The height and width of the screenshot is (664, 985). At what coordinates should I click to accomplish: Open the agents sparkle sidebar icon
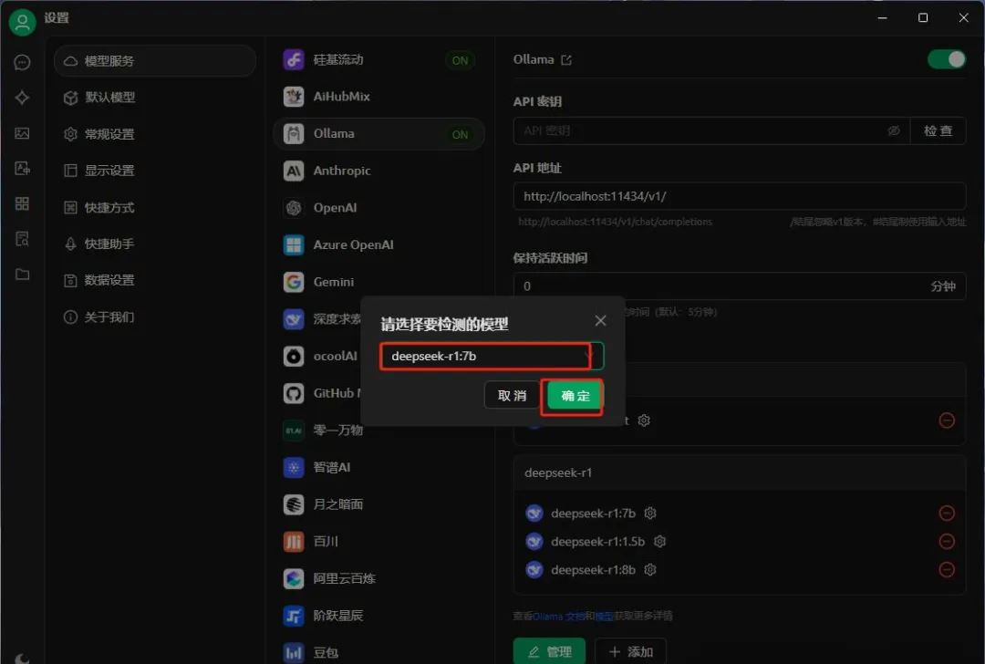22,98
